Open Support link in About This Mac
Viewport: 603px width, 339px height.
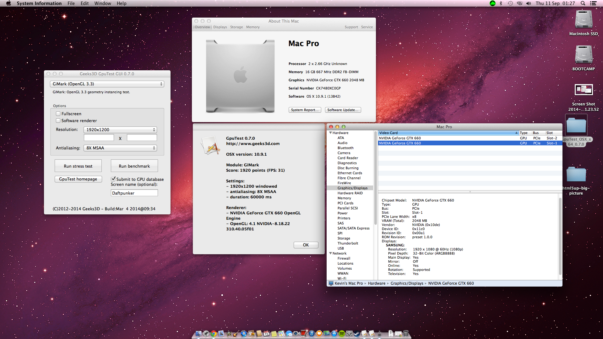351,27
